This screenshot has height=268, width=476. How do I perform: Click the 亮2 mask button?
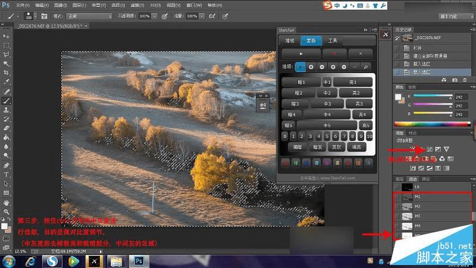[x=356, y=93]
